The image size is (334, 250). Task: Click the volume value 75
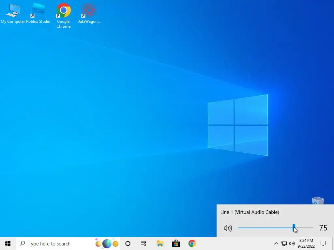click(323, 228)
